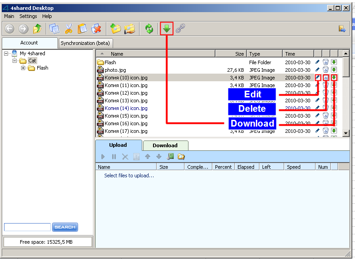
Task: Open the Settings menu
Action: [28, 16]
